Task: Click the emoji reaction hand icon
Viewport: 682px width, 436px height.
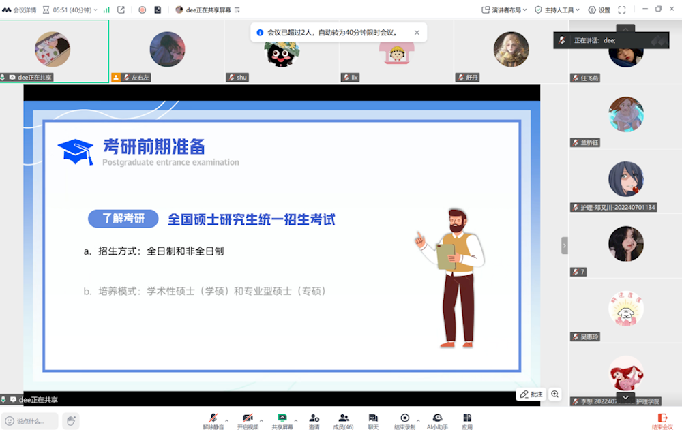Action: 70,421
